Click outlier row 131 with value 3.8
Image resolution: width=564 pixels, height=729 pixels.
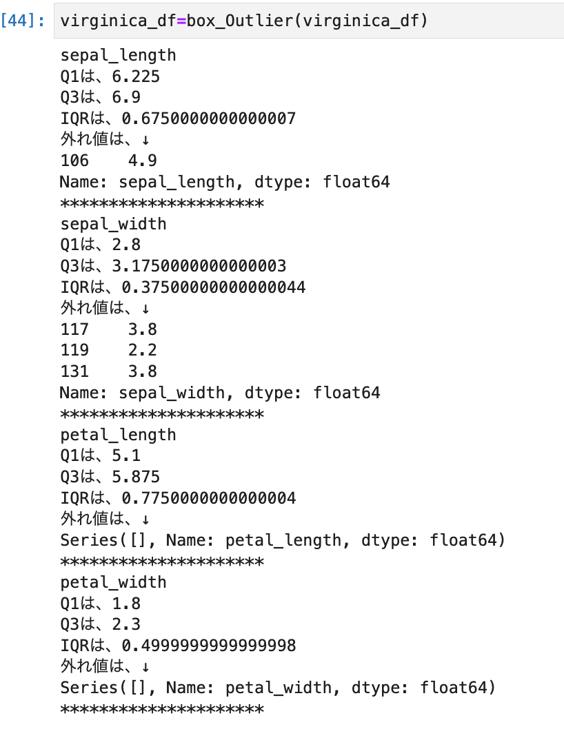point(108,371)
